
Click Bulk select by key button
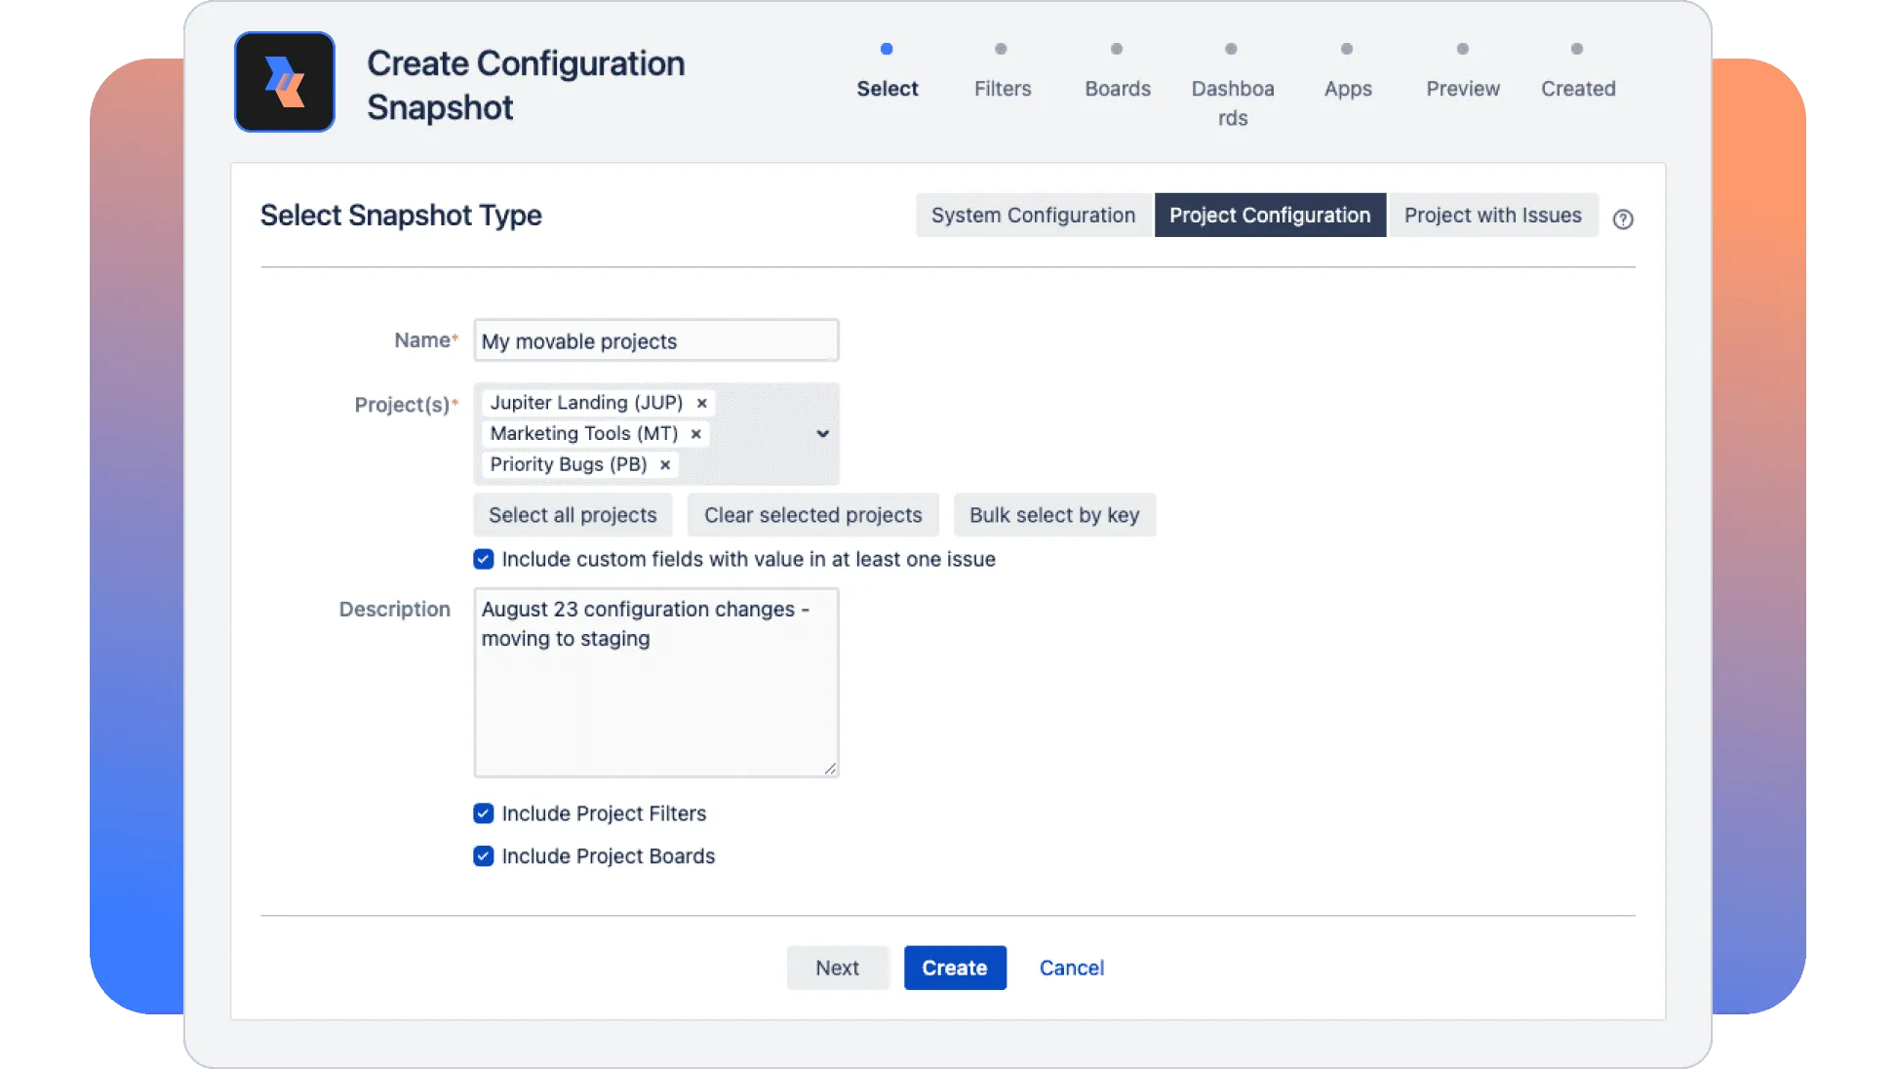coord(1053,515)
